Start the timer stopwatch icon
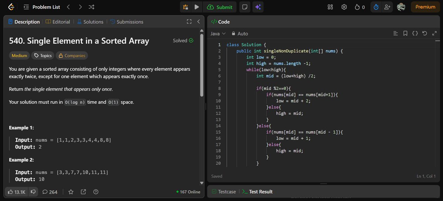 point(376,7)
